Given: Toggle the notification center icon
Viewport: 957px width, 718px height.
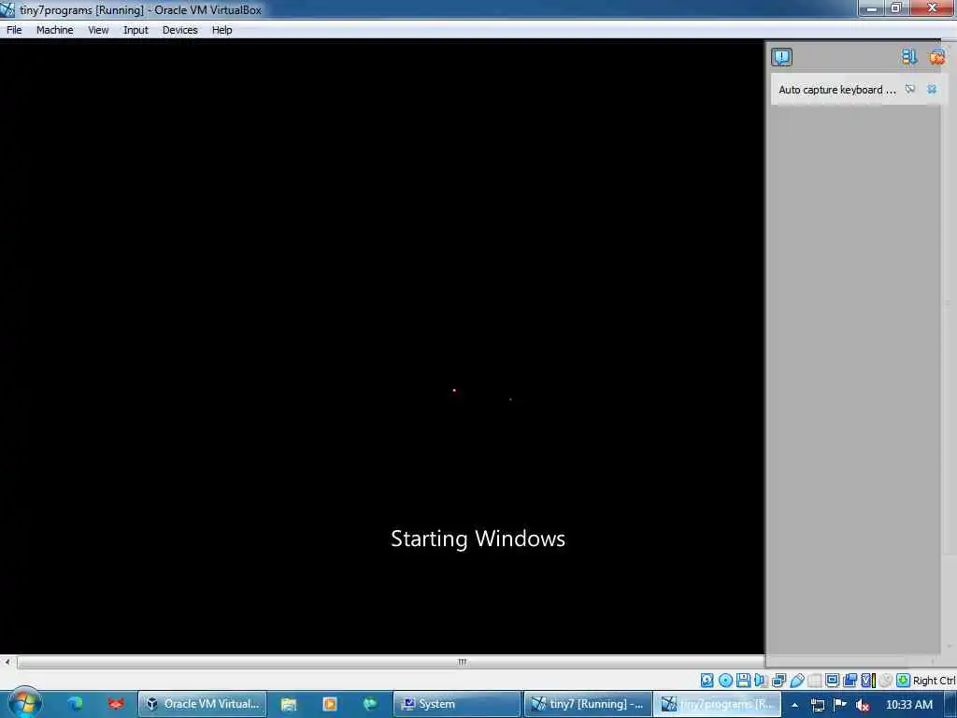Looking at the screenshot, I should [x=781, y=57].
